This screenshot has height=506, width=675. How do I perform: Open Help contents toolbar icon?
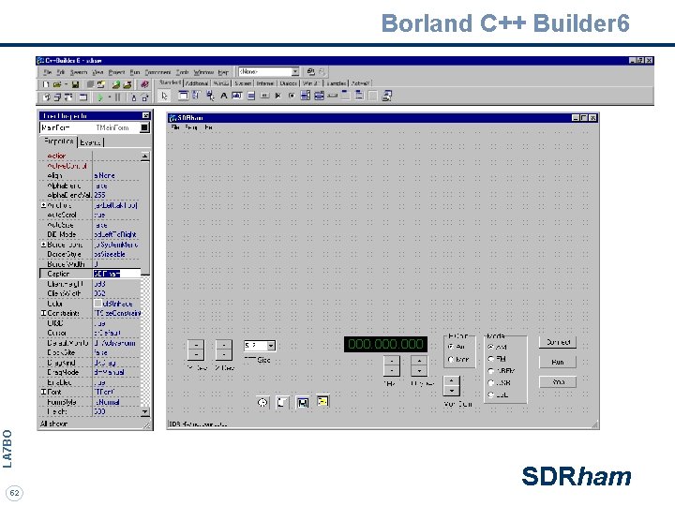click(145, 84)
